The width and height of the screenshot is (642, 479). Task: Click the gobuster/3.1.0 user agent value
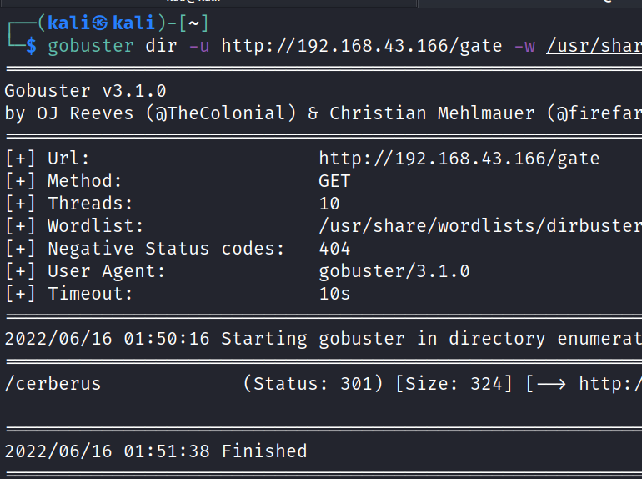394,271
